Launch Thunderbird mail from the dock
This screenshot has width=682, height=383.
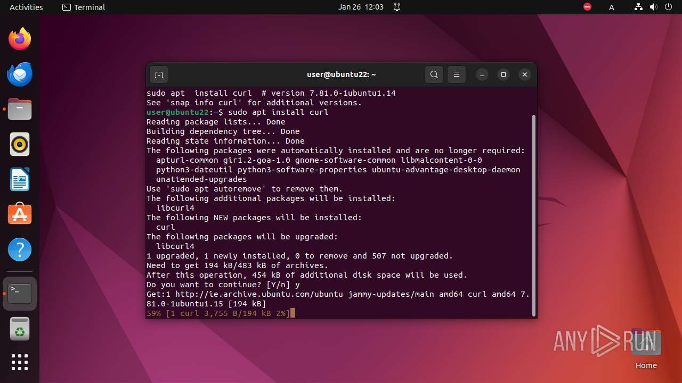pyautogui.click(x=20, y=74)
